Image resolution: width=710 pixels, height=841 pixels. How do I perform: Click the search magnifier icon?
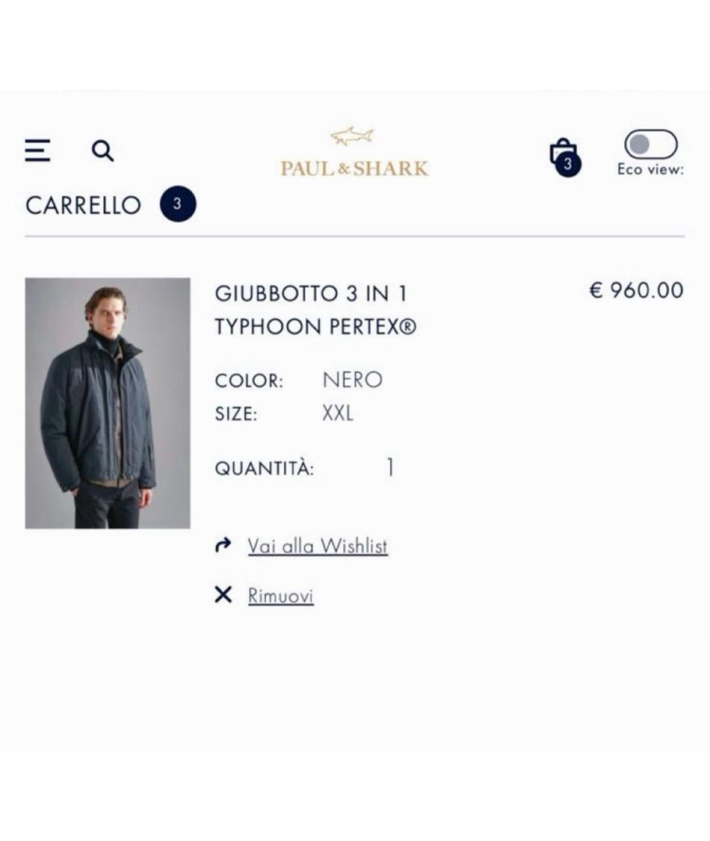pos(103,151)
